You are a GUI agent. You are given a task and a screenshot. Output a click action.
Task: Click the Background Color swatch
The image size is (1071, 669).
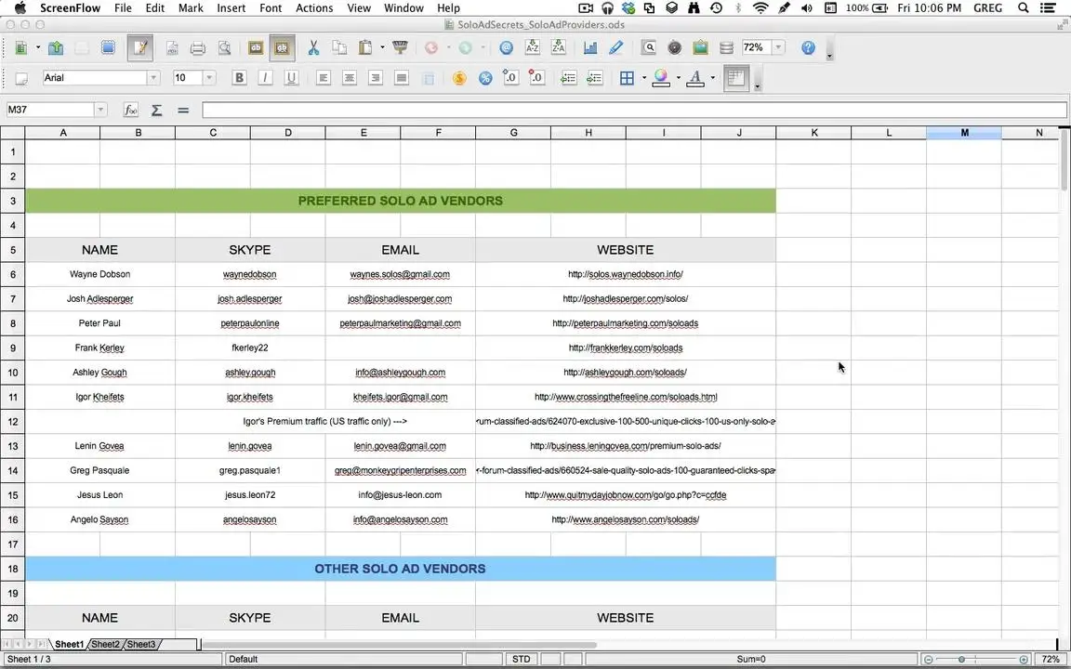(660, 78)
